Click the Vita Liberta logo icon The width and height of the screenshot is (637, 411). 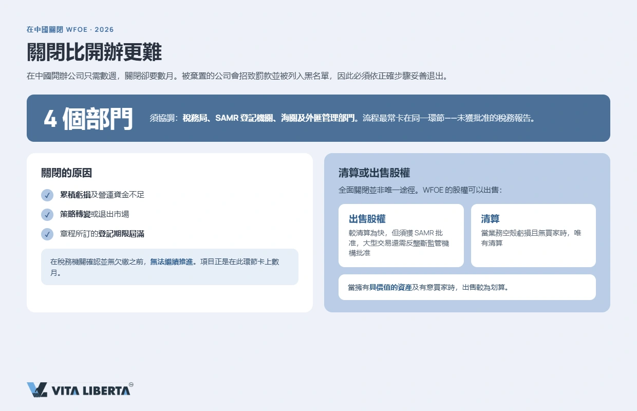(x=37, y=390)
